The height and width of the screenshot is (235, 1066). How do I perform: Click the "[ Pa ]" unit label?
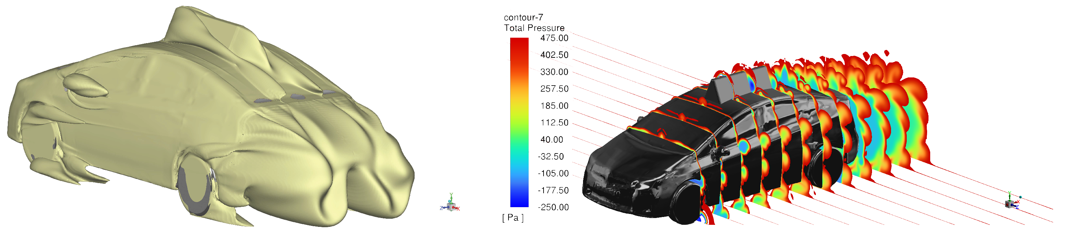point(513,218)
